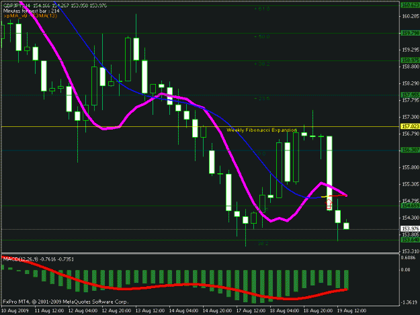Screen dimensions: 420x315
Task: Click the 154.300 price axis value
Action: point(411,218)
